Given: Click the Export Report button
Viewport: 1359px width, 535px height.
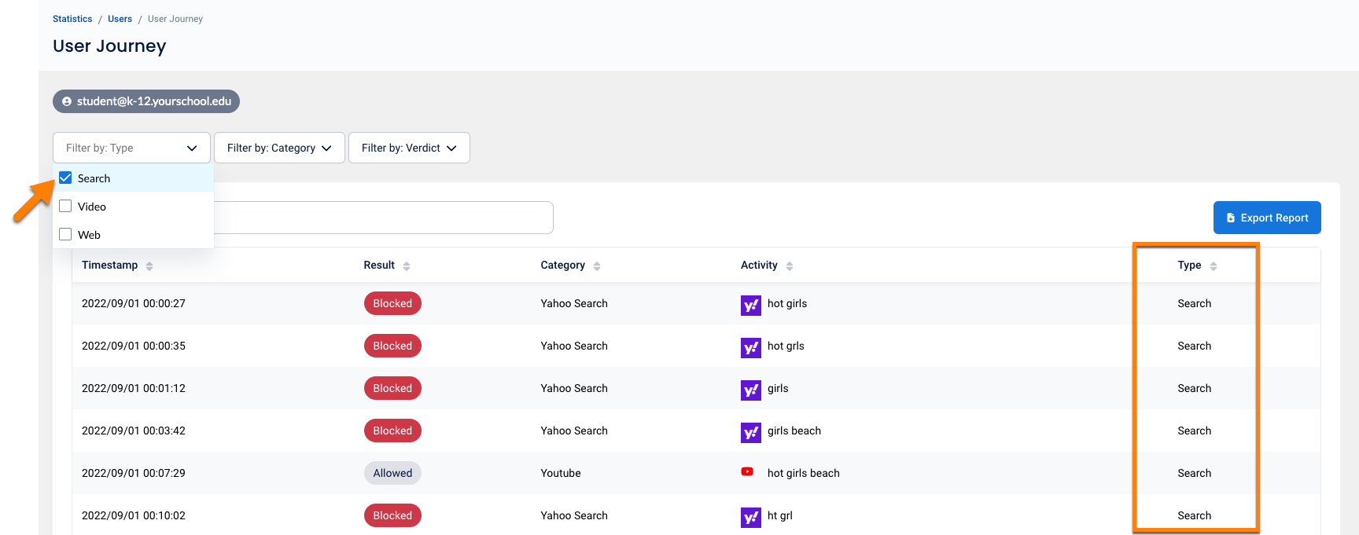Looking at the screenshot, I should [1266, 218].
